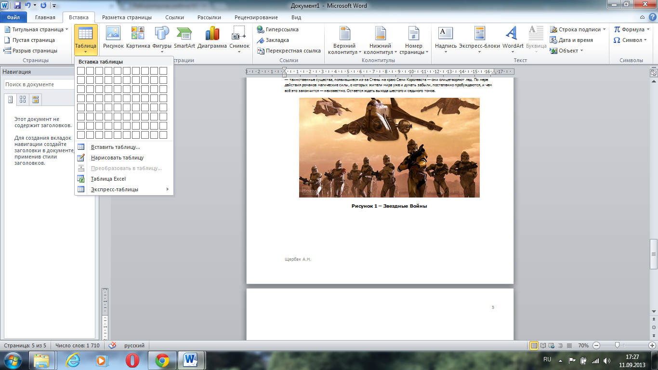The image size is (658, 370).
Task: Insert a Гиперссылка hyperlink
Action: click(x=278, y=29)
